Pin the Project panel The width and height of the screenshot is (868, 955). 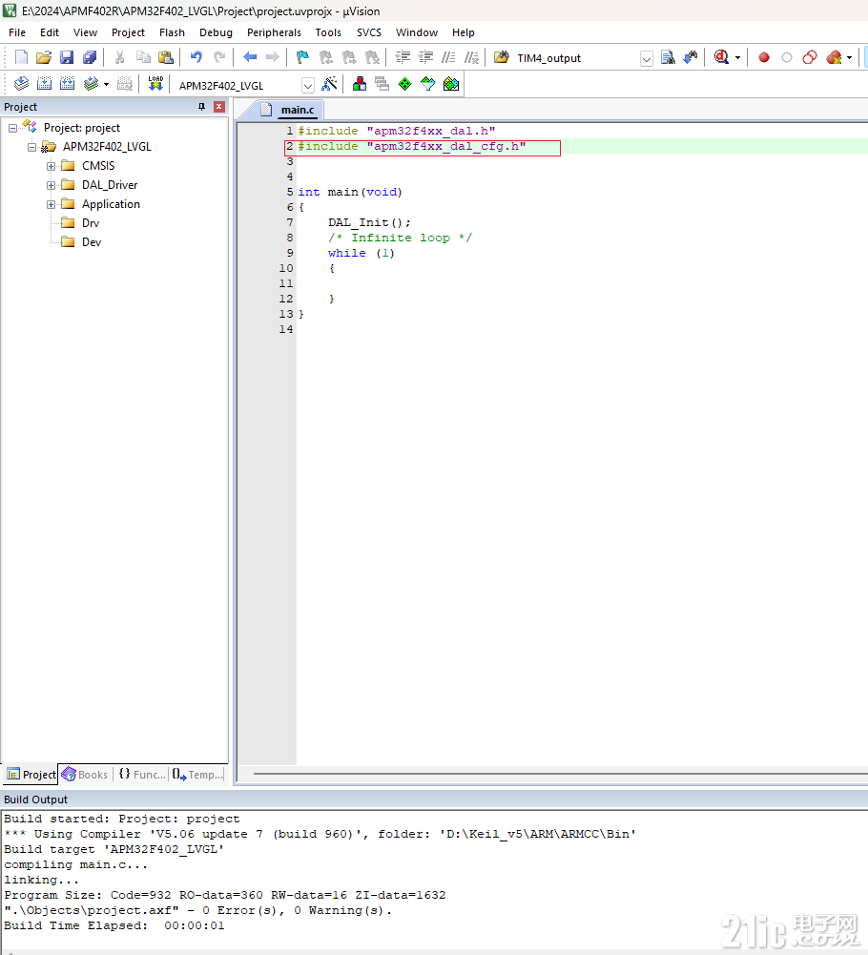[x=201, y=107]
